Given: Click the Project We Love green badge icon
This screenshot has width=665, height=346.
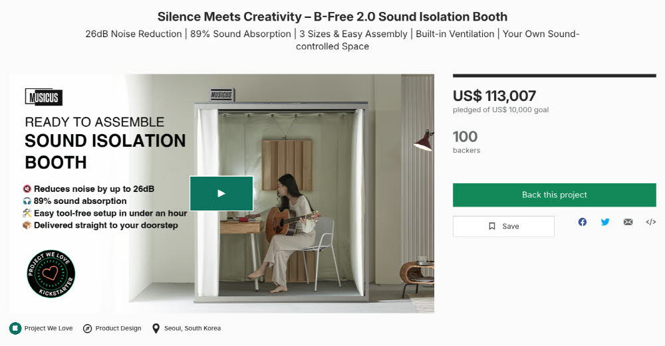Looking at the screenshot, I should pos(15,328).
